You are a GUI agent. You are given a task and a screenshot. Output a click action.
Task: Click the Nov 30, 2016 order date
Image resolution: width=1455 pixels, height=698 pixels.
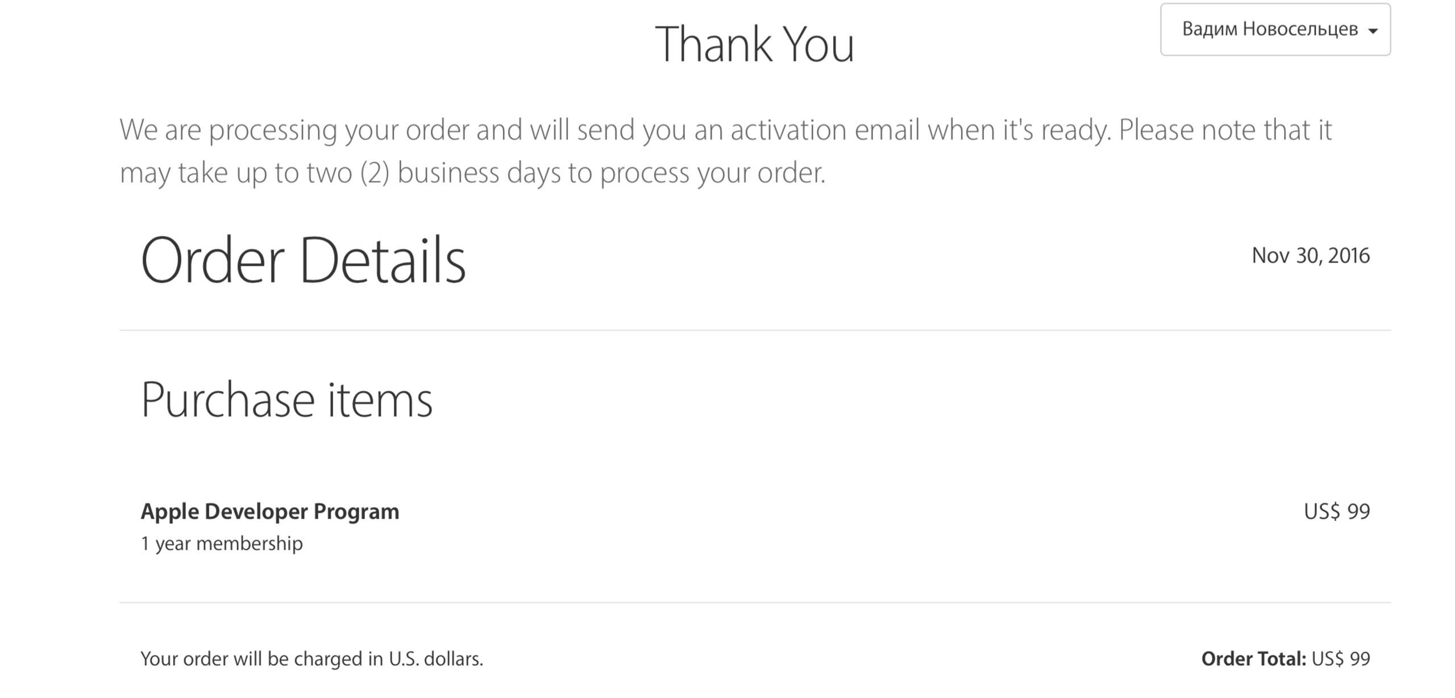[x=1310, y=256]
